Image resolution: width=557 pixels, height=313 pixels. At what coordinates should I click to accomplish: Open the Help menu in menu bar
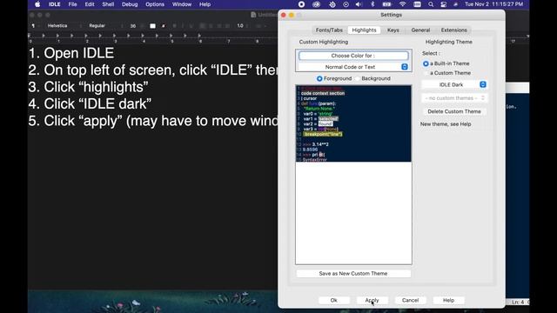(205, 4)
